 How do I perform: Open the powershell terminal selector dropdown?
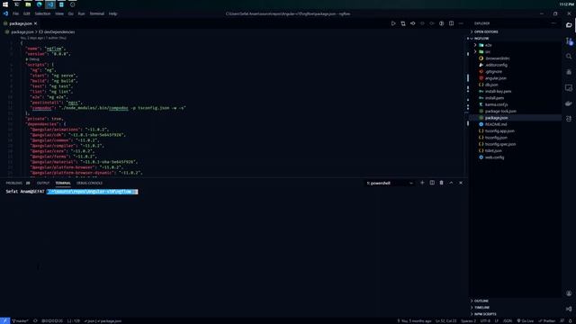coord(390,183)
